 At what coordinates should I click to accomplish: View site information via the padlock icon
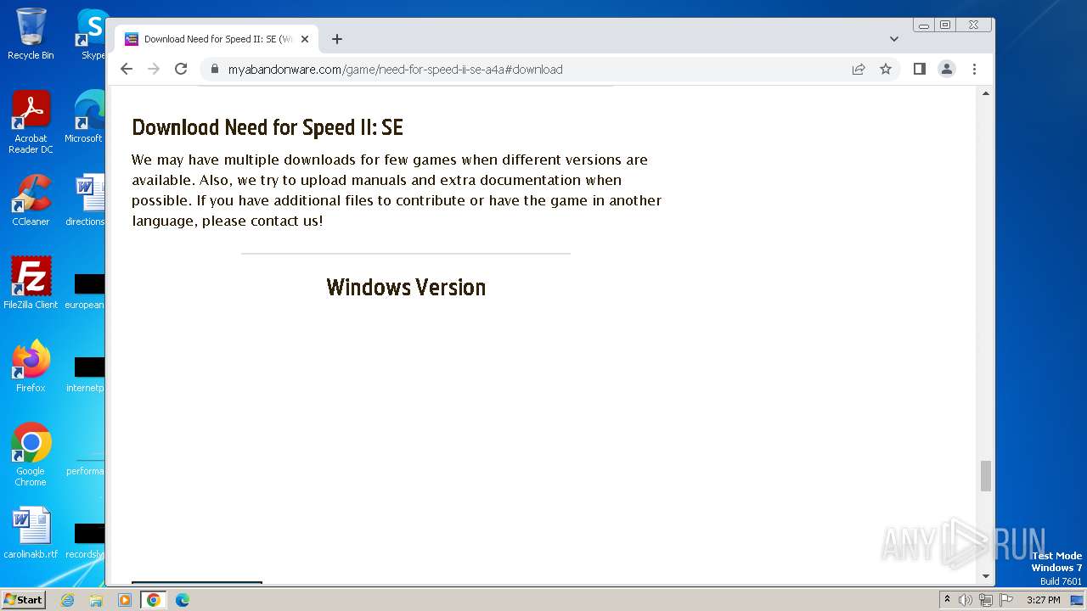214,70
